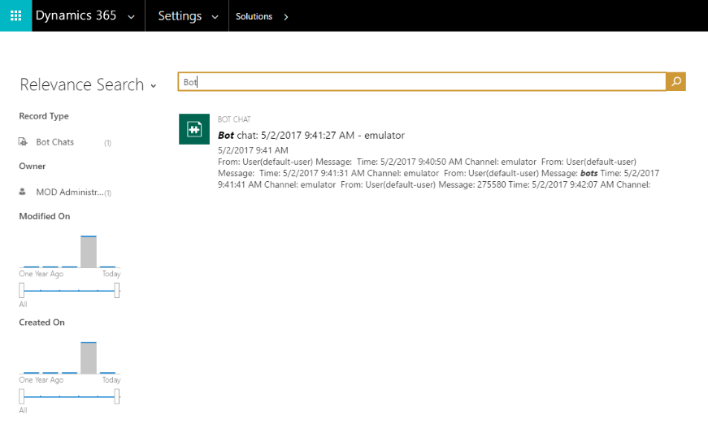Click the Modified On left slider handle
The height and width of the screenshot is (424, 708).
point(22,290)
